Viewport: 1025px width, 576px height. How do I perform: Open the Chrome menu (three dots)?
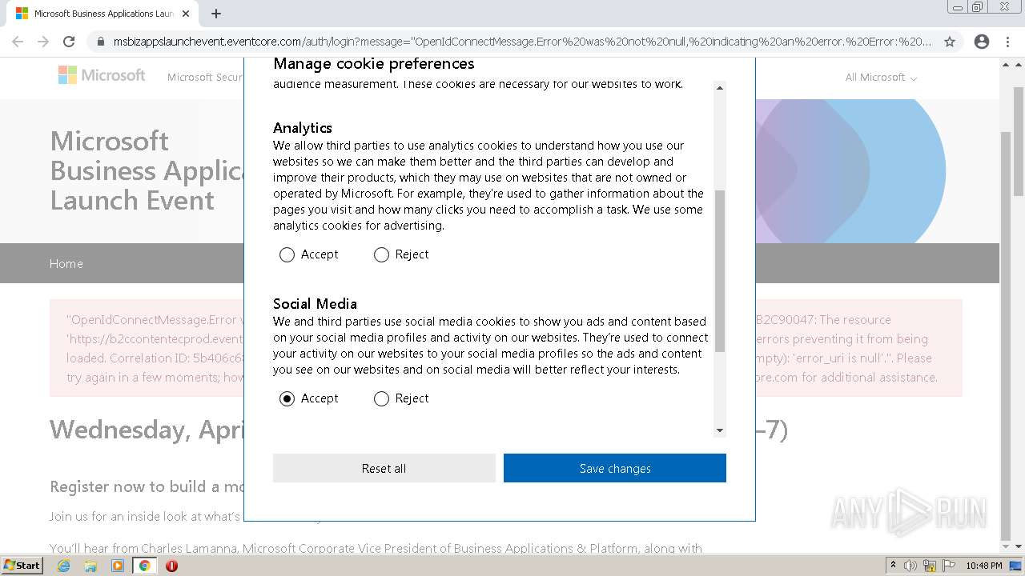tap(1007, 42)
